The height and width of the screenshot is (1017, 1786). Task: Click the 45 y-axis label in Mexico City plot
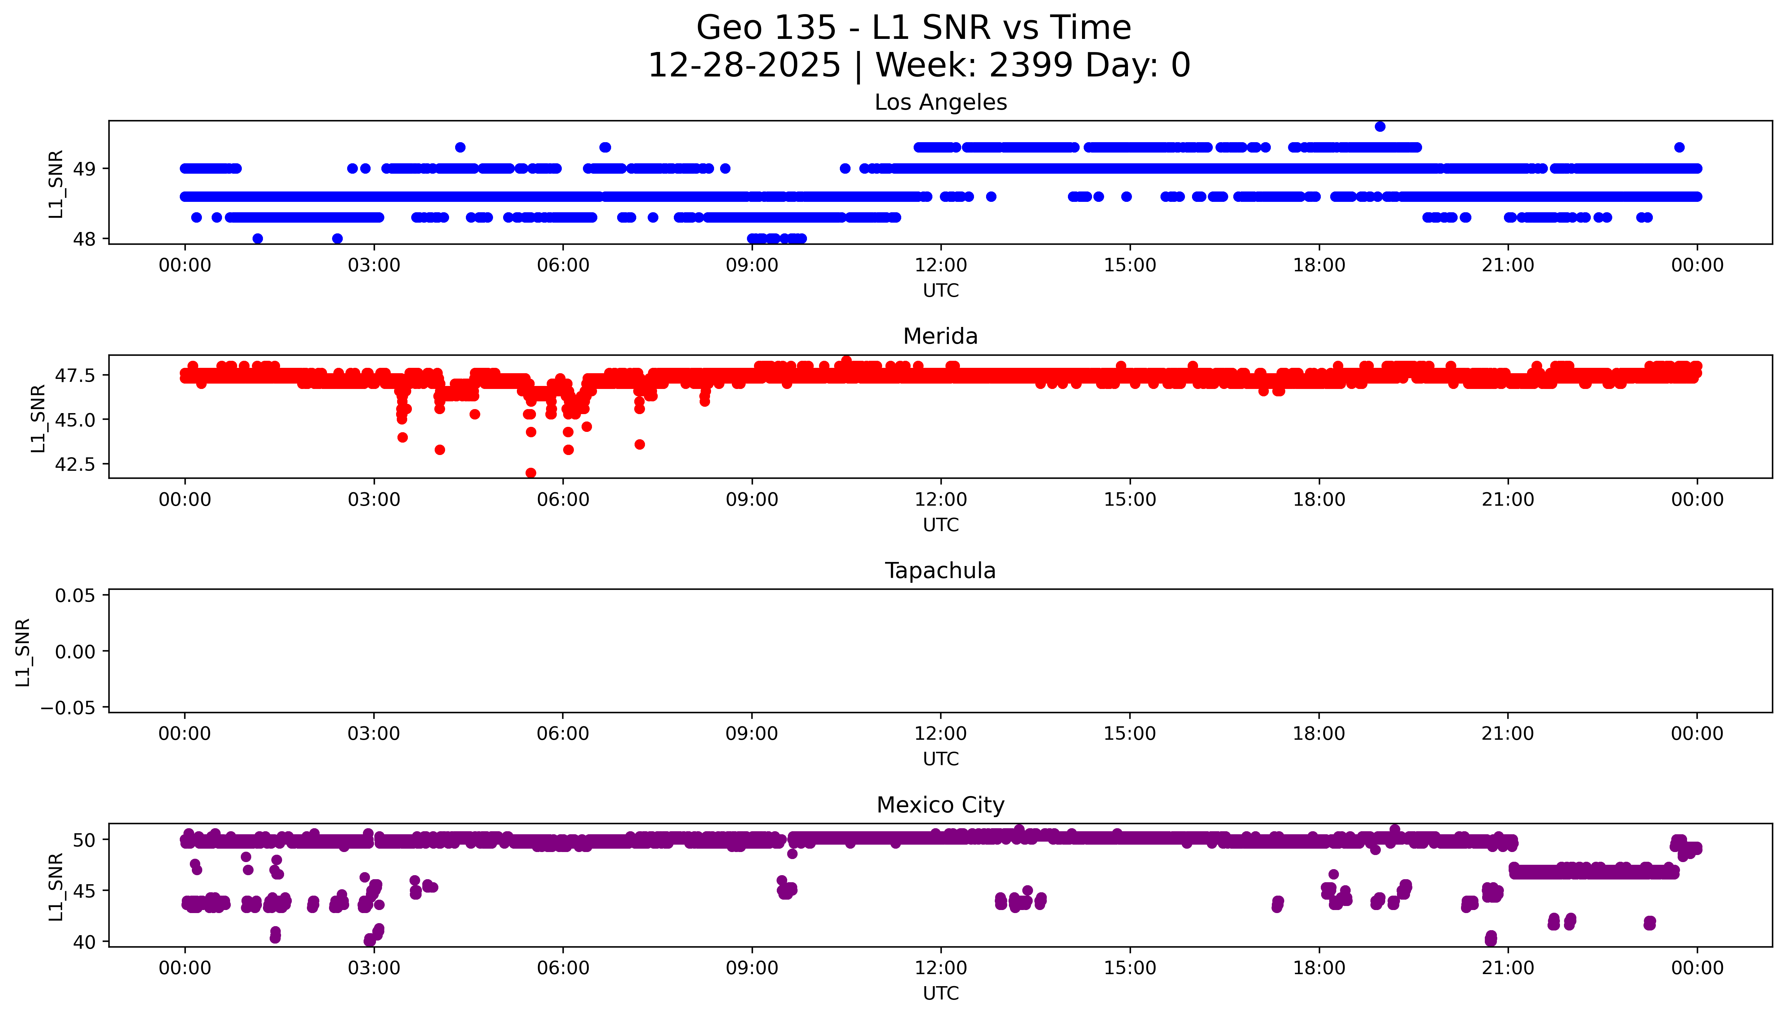click(84, 891)
